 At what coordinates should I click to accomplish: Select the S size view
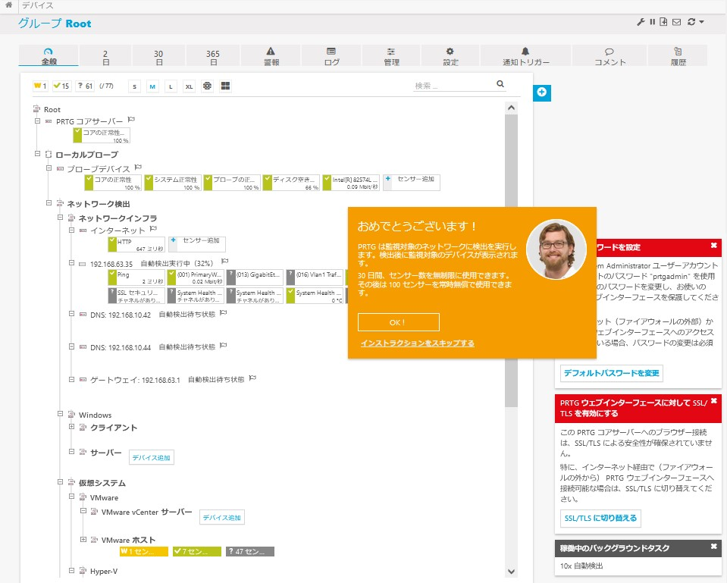[x=134, y=86]
